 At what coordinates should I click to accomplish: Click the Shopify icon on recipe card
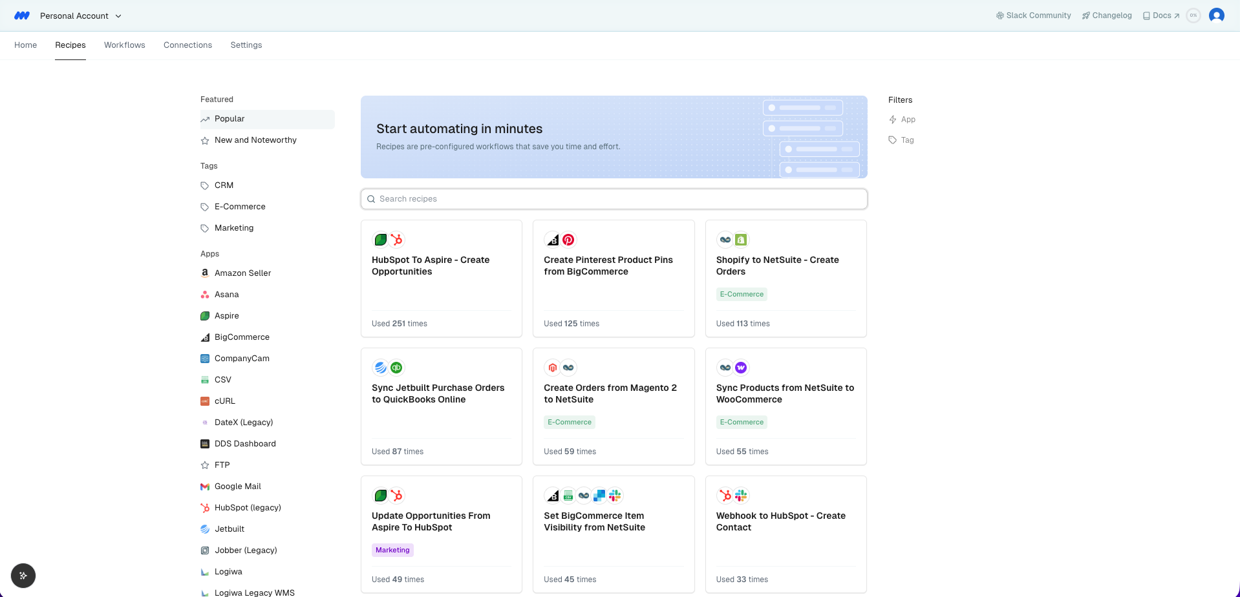click(x=741, y=240)
